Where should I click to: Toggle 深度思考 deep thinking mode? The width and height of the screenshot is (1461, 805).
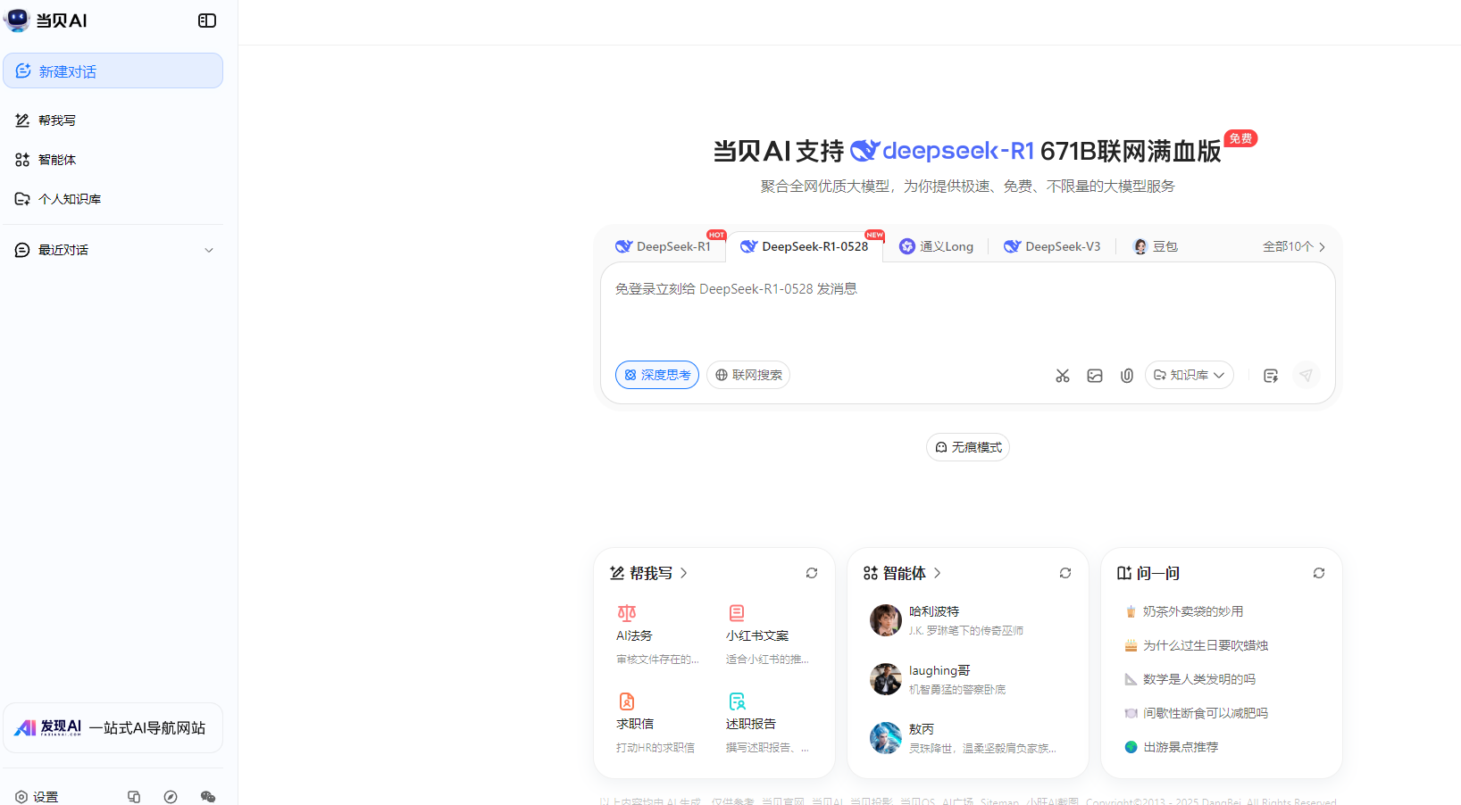click(x=657, y=375)
